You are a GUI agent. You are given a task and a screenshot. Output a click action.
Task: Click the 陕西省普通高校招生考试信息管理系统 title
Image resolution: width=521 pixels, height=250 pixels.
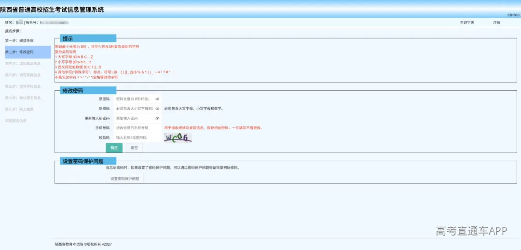(x=52, y=10)
